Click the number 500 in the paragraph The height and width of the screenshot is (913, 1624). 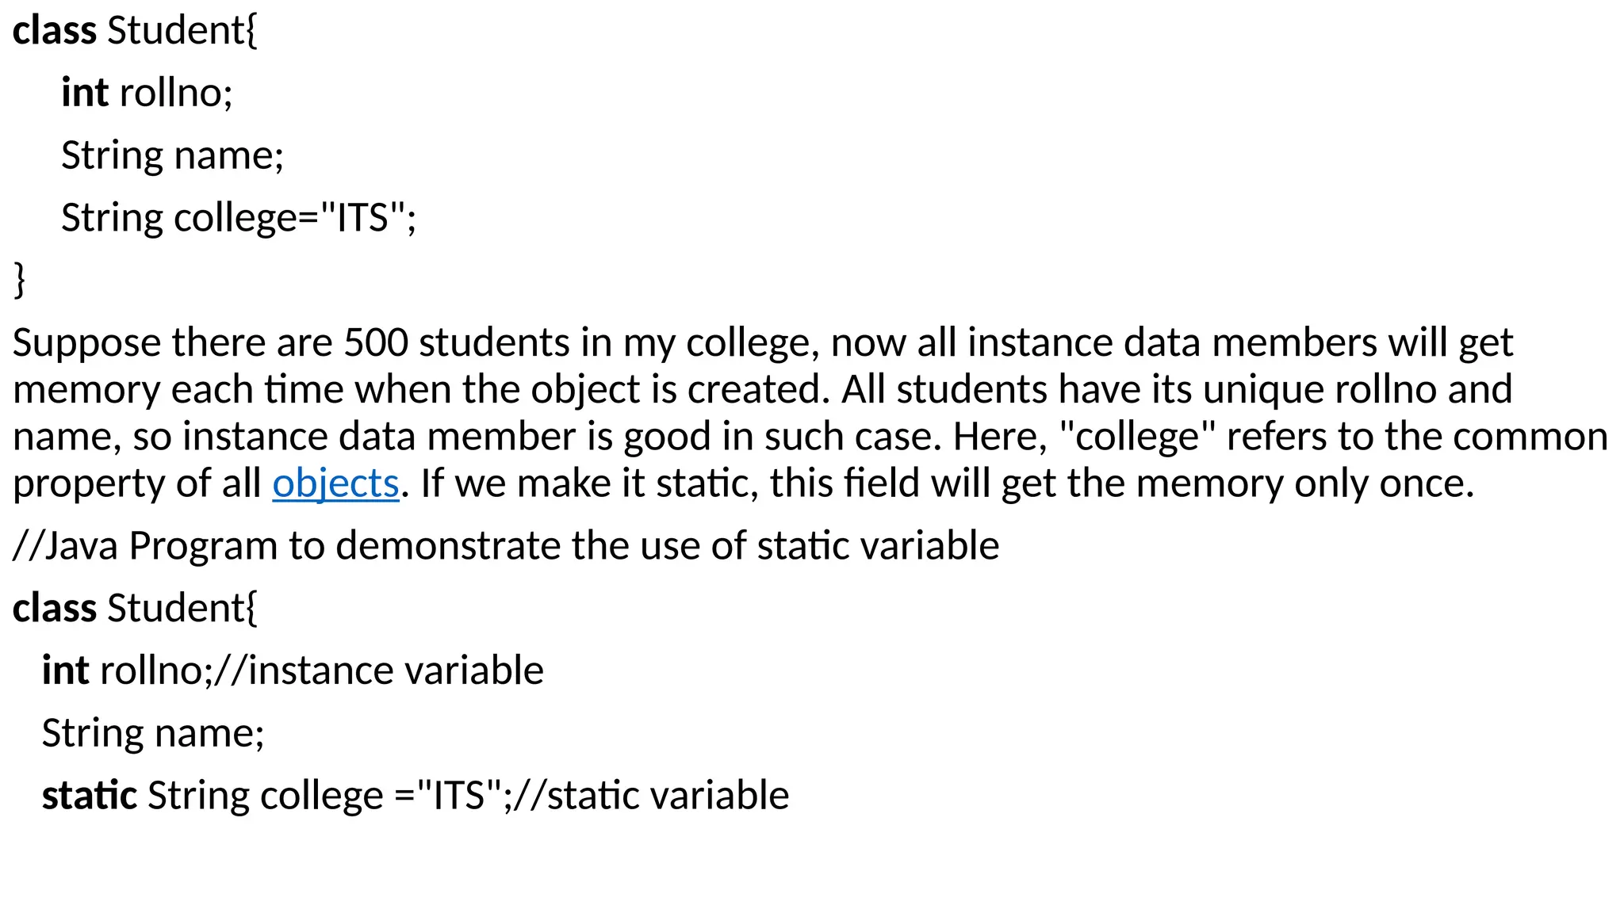tap(376, 343)
